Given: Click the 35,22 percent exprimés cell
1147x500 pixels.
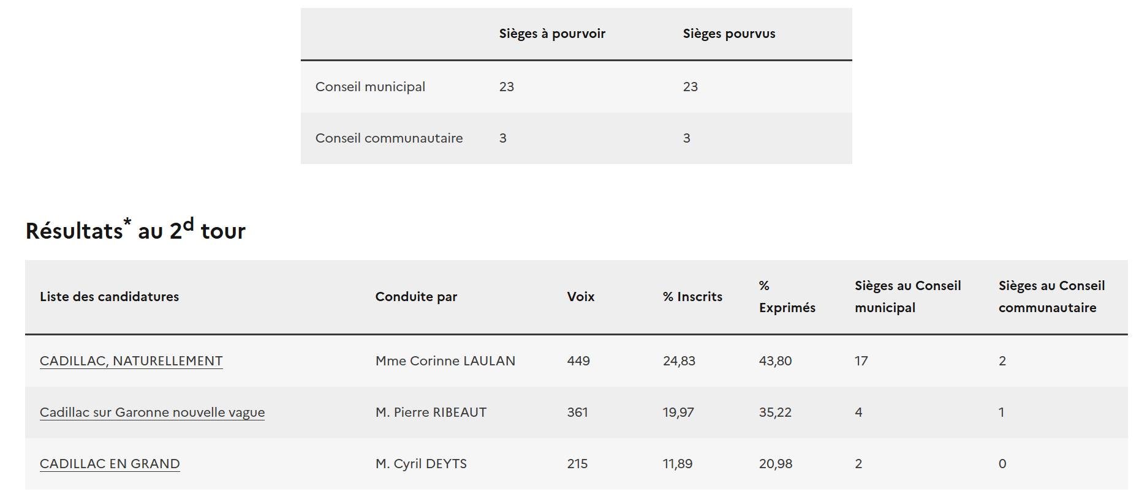Looking at the screenshot, I should coord(775,412).
